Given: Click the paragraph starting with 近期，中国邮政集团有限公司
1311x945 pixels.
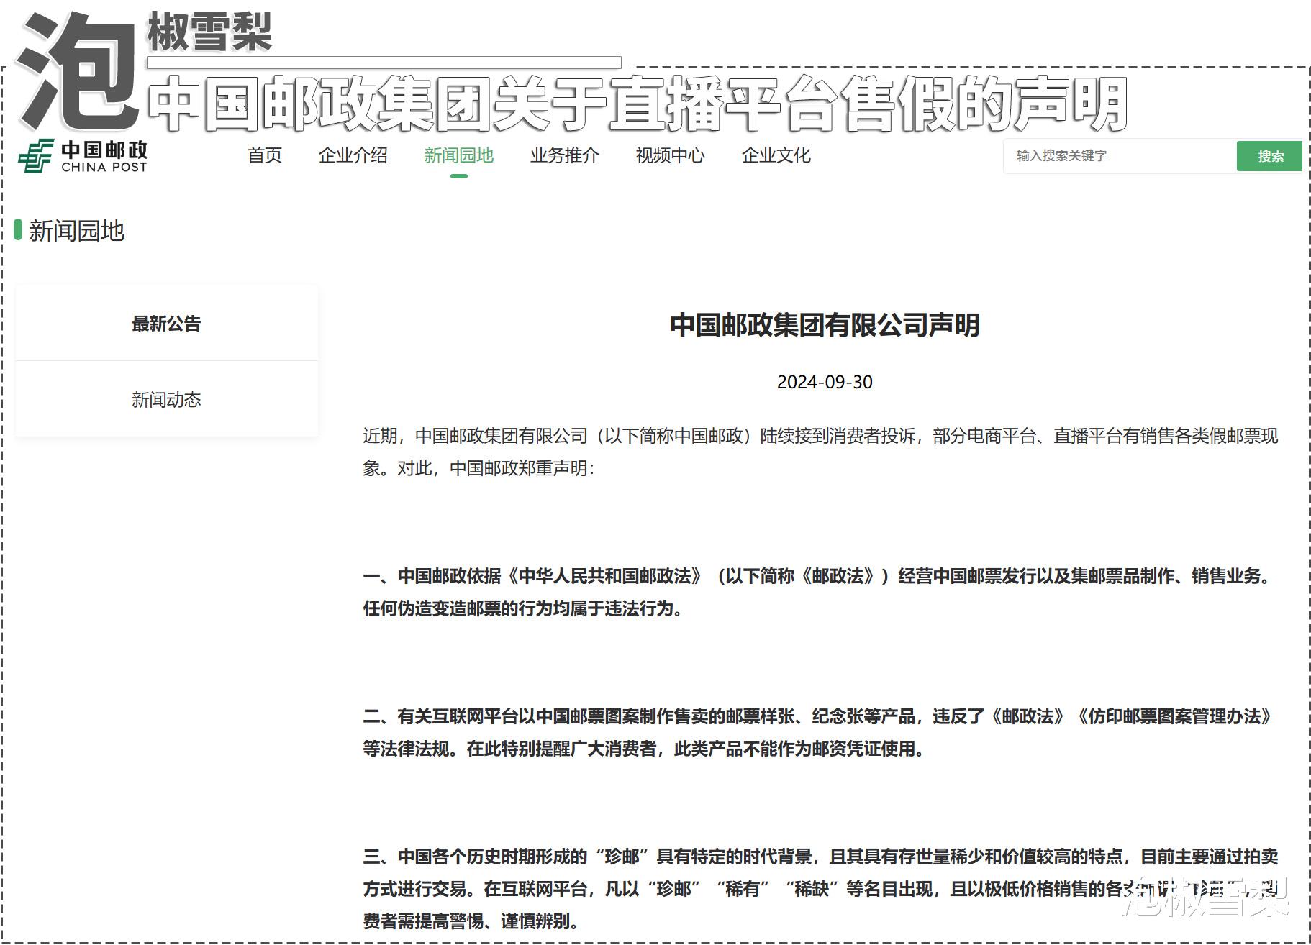Looking at the screenshot, I should pyautogui.click(x=821, y=452).
